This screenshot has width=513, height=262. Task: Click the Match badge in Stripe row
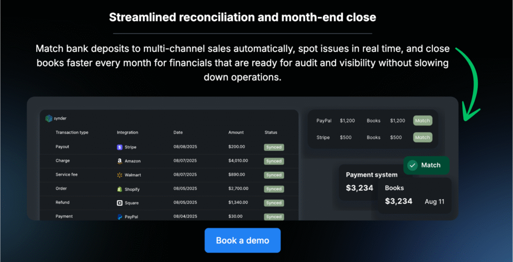point(422,137)
